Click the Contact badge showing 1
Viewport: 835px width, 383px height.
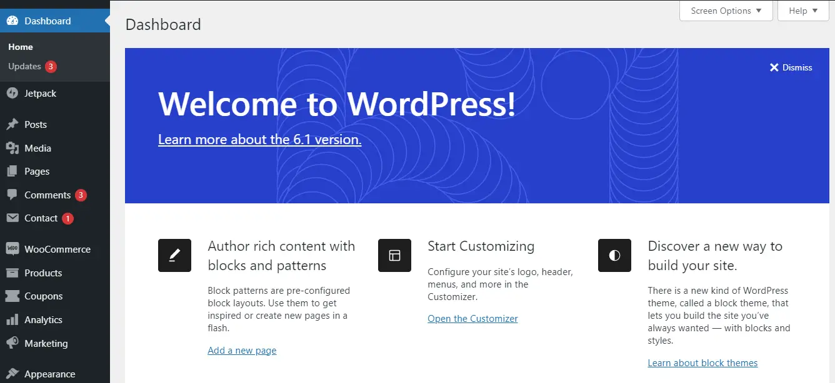pyautogui.click(x=67, y=218)
